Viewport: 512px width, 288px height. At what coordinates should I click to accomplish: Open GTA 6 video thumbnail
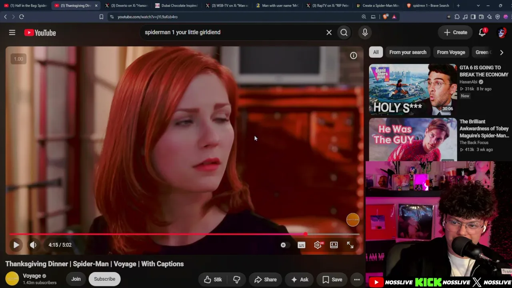(413, 90)
